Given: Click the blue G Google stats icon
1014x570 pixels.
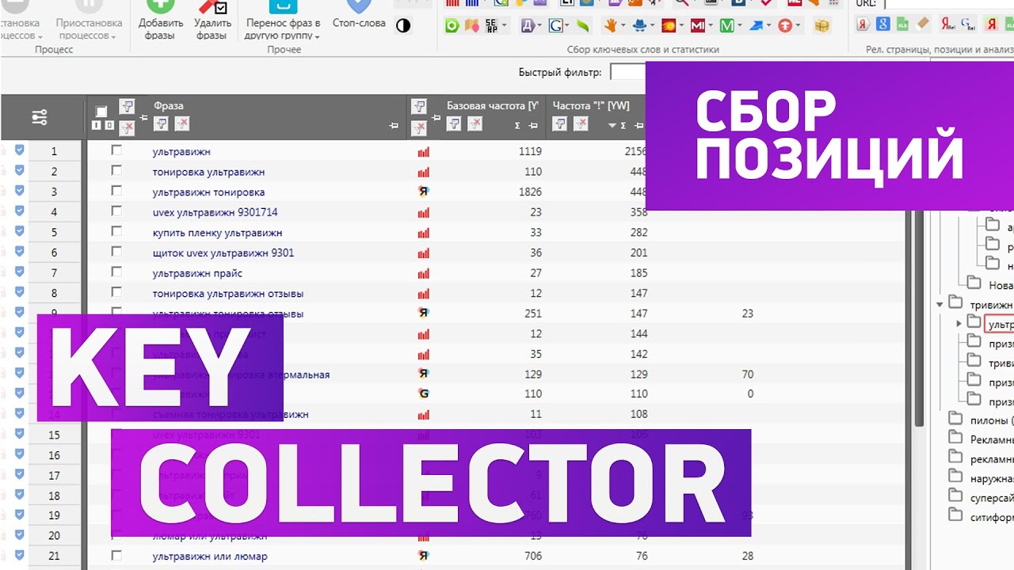Looking at the screenshot, I should pos(556,25).
